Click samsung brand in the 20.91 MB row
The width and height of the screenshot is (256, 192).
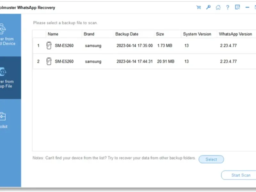click(93, 61)
